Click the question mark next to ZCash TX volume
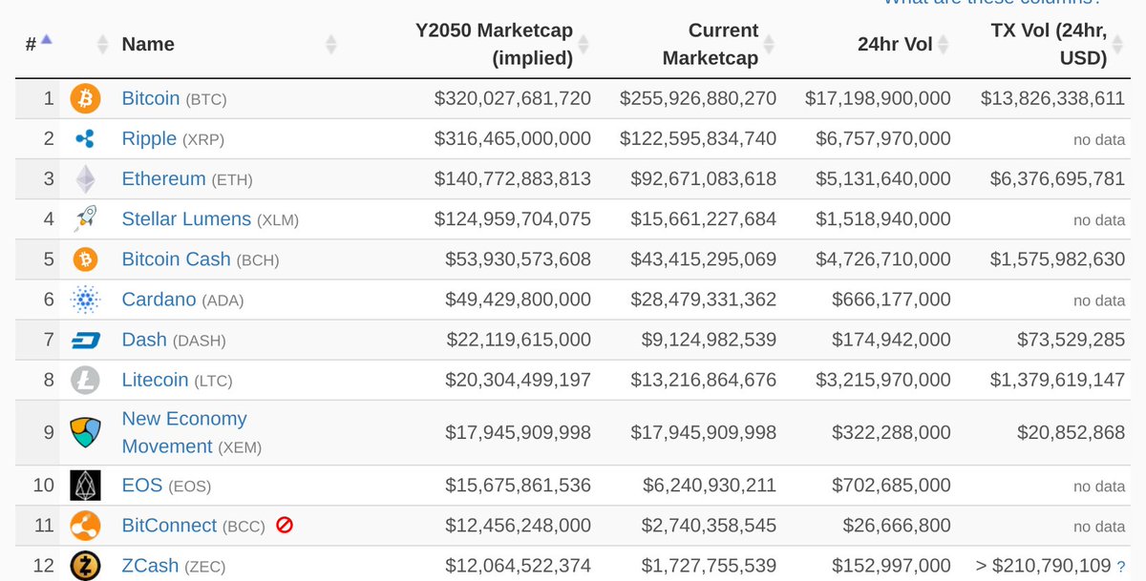The height and width of the screenshot is (581, 1146). [1121, 567]
